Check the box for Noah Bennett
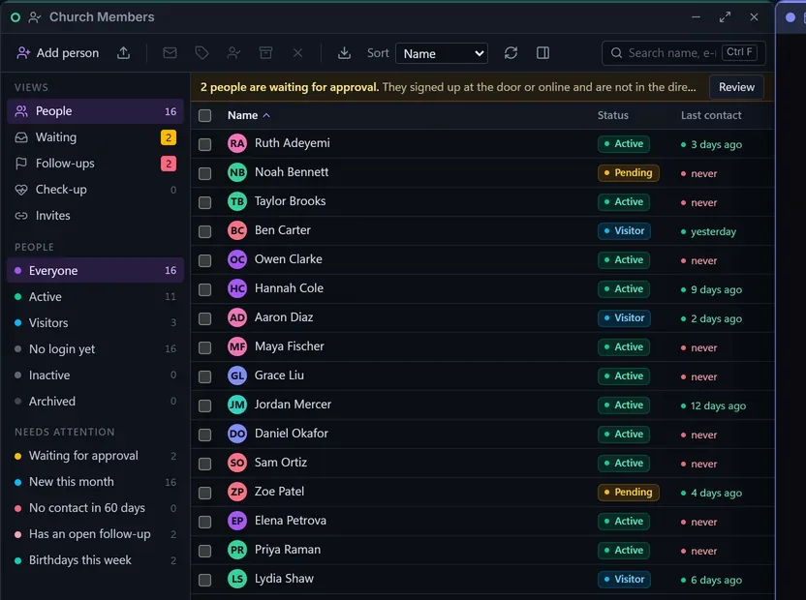 [x=205, y=173]
